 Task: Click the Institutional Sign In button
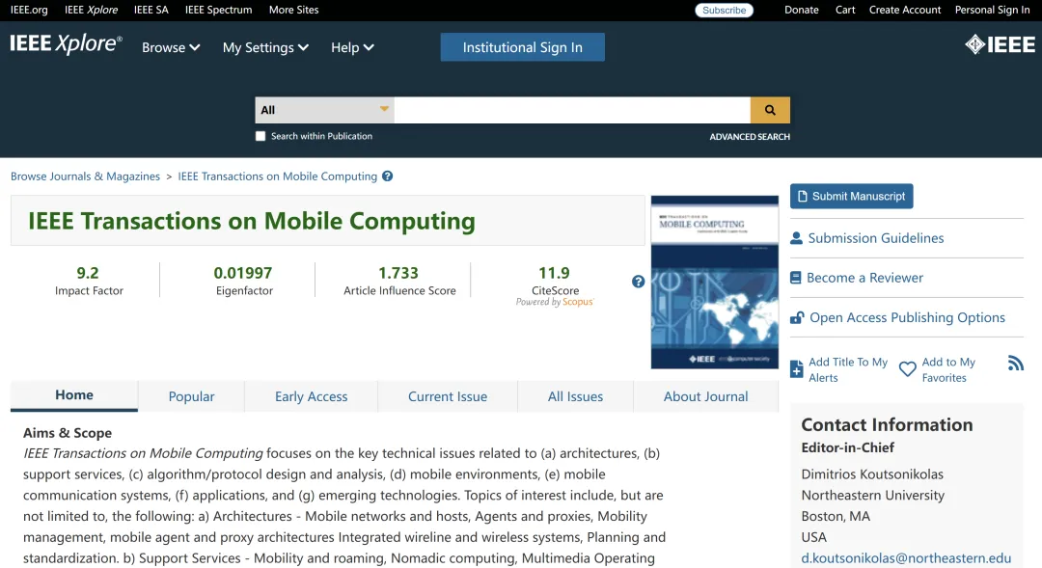point(522,47)
